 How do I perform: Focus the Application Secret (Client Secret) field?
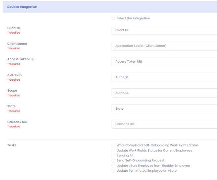click(x=164, y=46)
